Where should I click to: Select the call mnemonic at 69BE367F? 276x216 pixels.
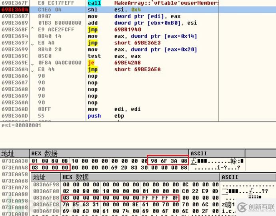[x=94, y=3]
